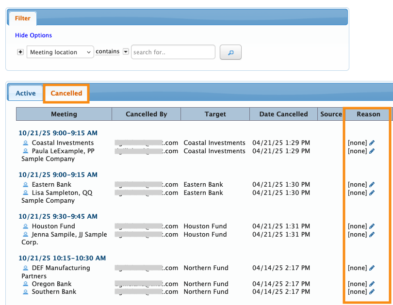Click [none] reason in Oregon Bank row
The image size is (393, 305).
click(358, 284)
